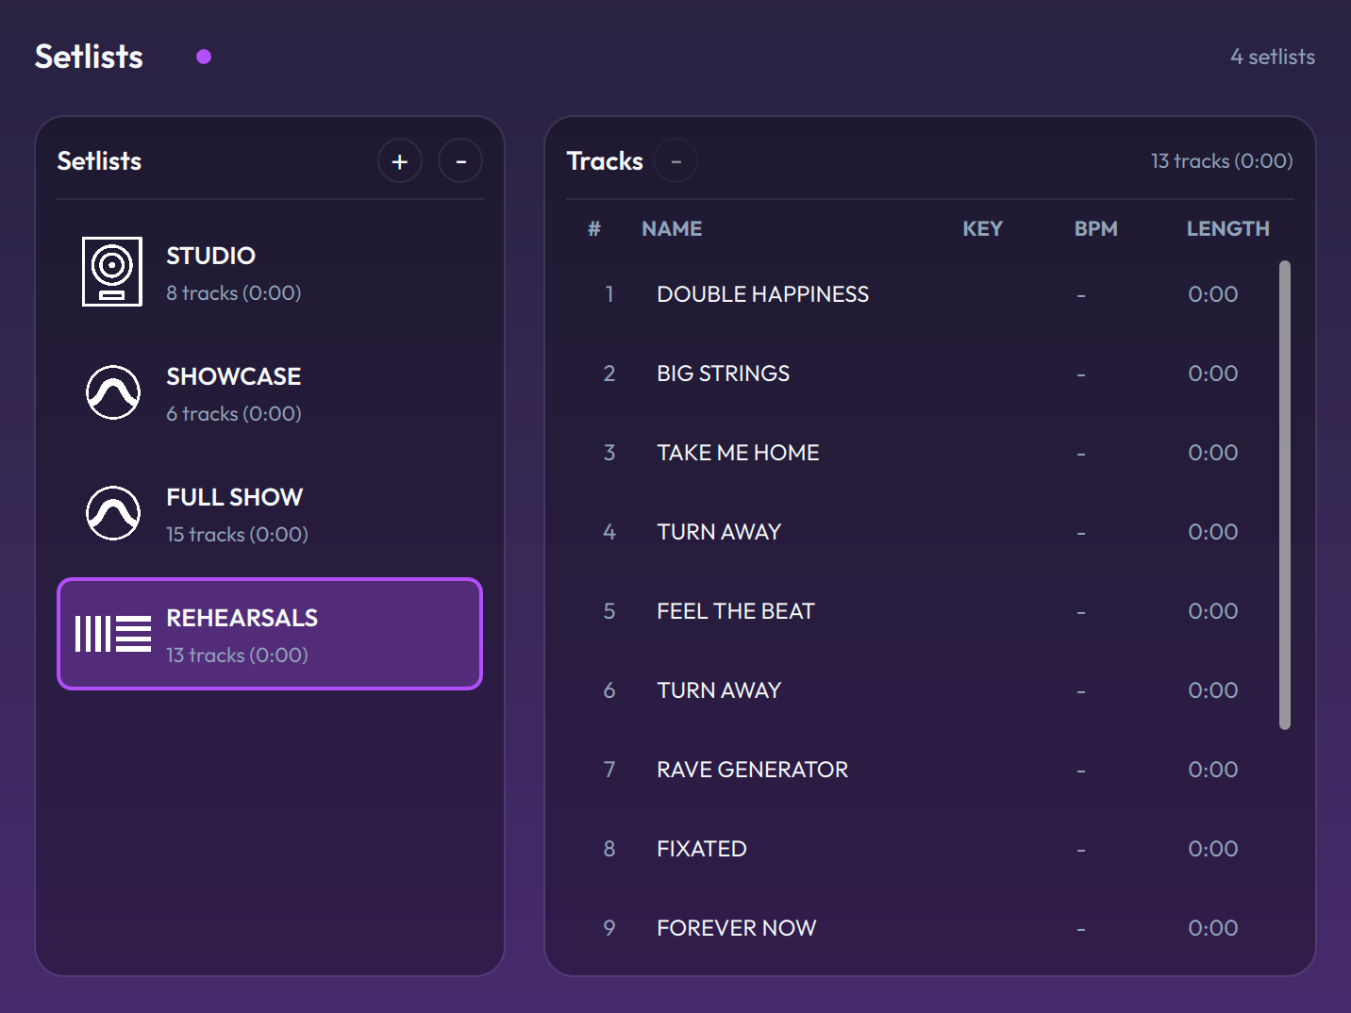Click the tracks list vertical scrollbar

[x=1284, y=494]
